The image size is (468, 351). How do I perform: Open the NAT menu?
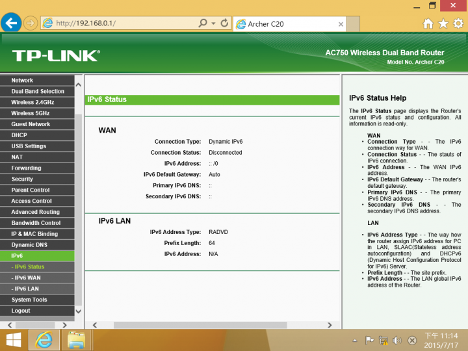(x=37, y=157)
